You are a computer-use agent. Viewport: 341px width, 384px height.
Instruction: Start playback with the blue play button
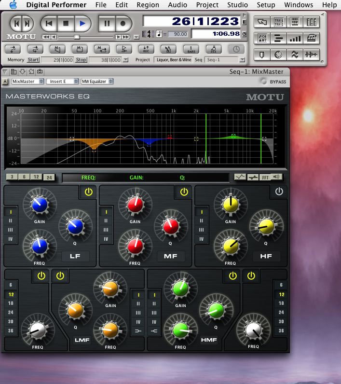click(x=82, y=24)
